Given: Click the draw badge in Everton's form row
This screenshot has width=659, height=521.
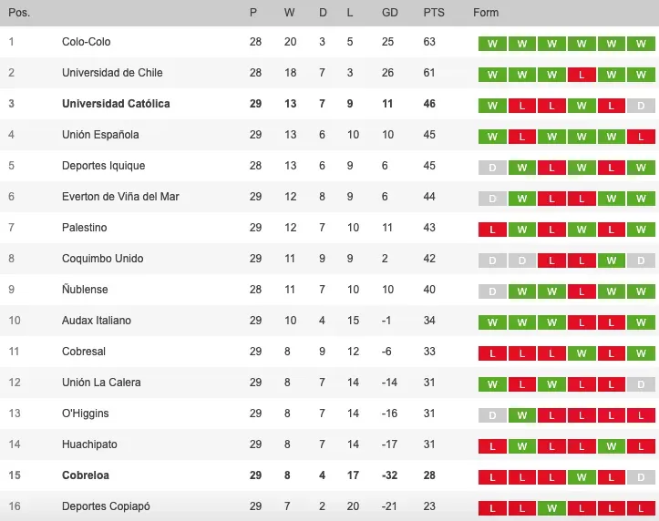Looking at the screenshot, I should point(492,199).
